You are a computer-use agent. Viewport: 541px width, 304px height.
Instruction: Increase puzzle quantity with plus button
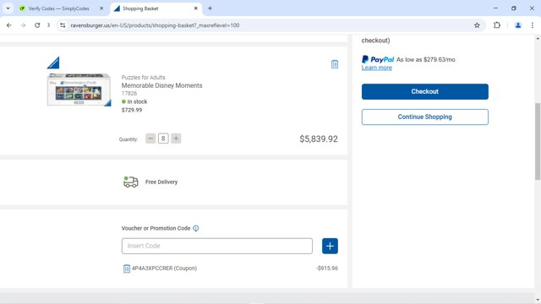(x=176, y=138)
